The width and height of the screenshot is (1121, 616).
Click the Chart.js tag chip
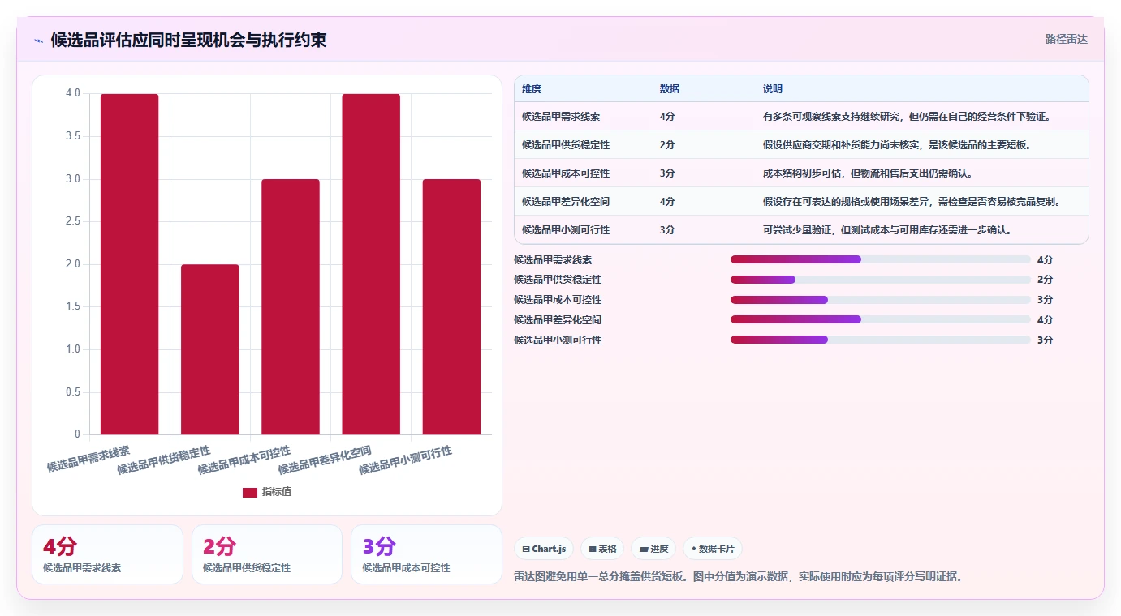click(x=544, y=549)
